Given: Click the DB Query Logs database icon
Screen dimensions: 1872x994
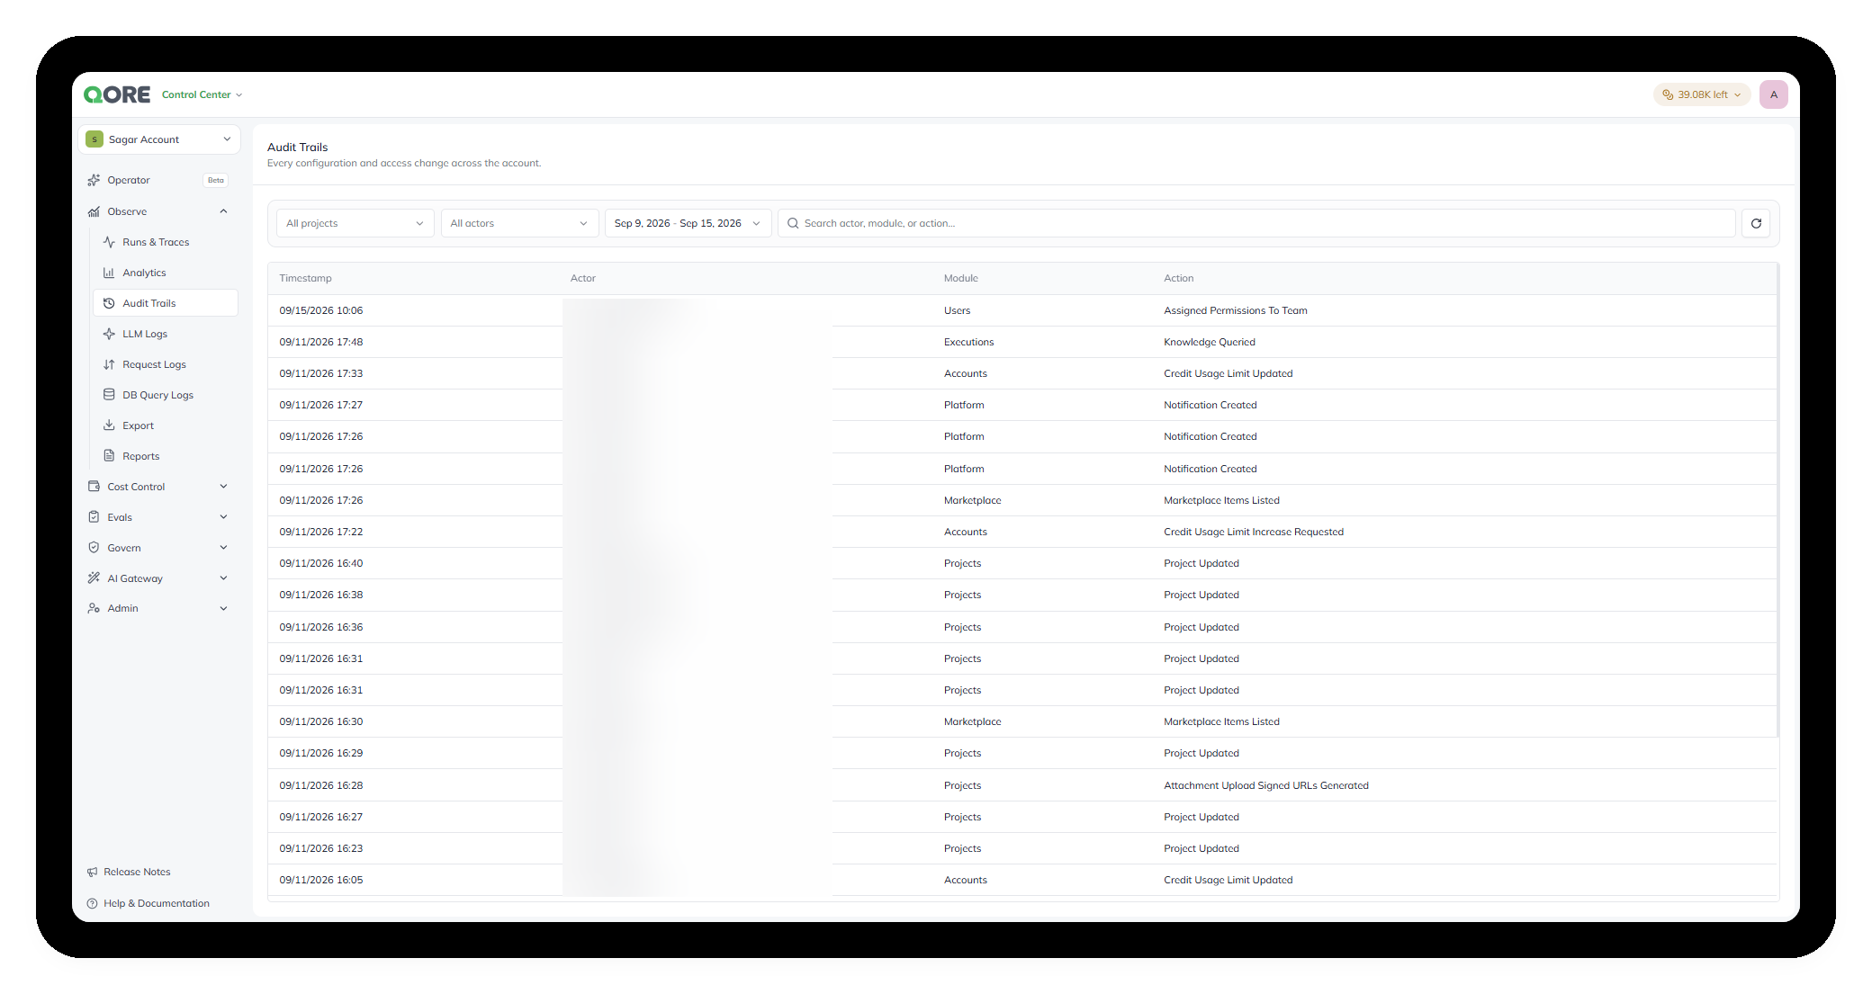Looking at the screenshot, I should pyautogui.click(x=109, y=395).
